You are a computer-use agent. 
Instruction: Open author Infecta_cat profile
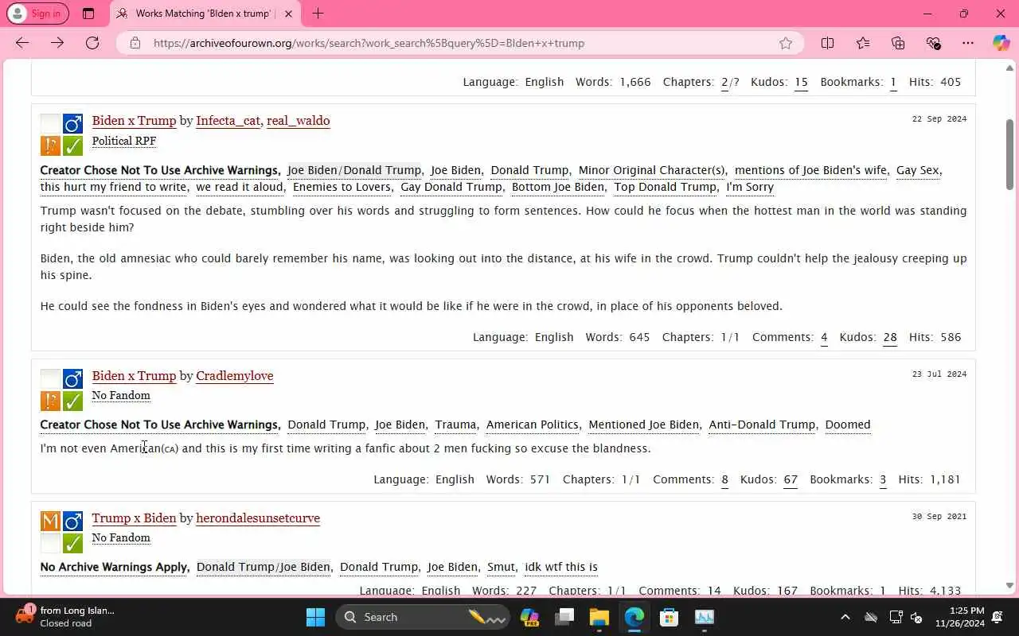click(228, 121)
